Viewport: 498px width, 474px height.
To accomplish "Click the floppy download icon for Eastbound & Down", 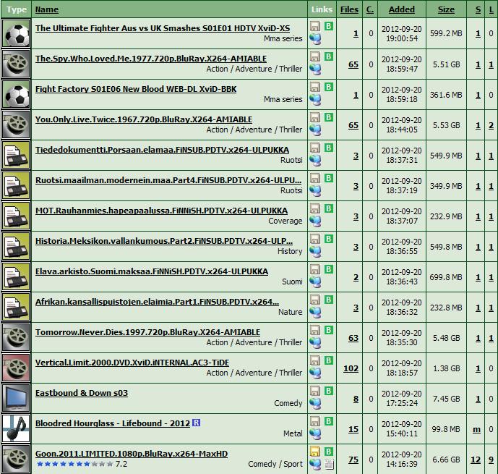I will coord(315,391).
